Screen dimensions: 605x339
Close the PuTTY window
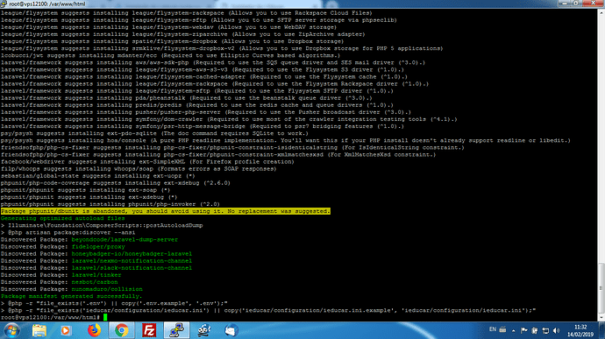593,4
